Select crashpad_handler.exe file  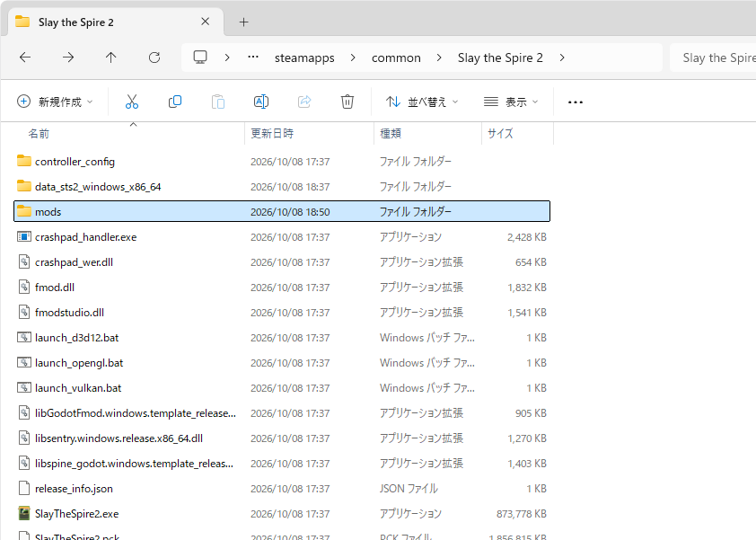point(282,237)
